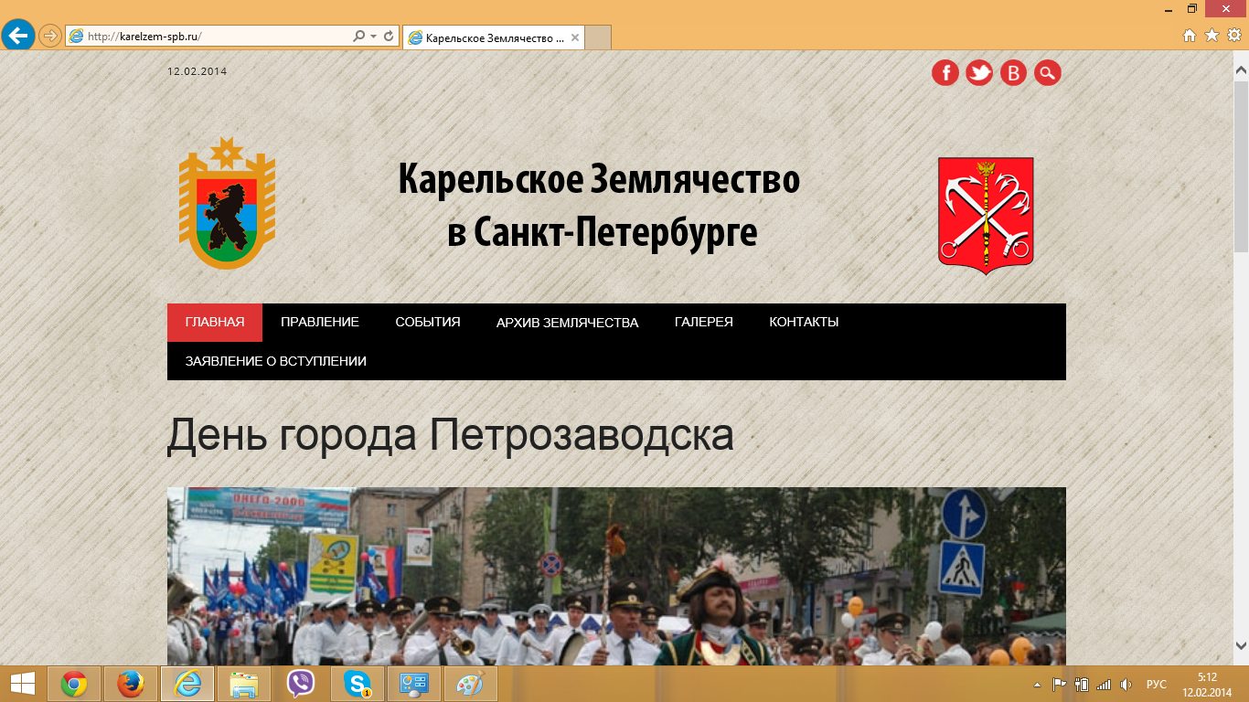Click the Saint Petersburg coat of arms

(x=986, y=215)
